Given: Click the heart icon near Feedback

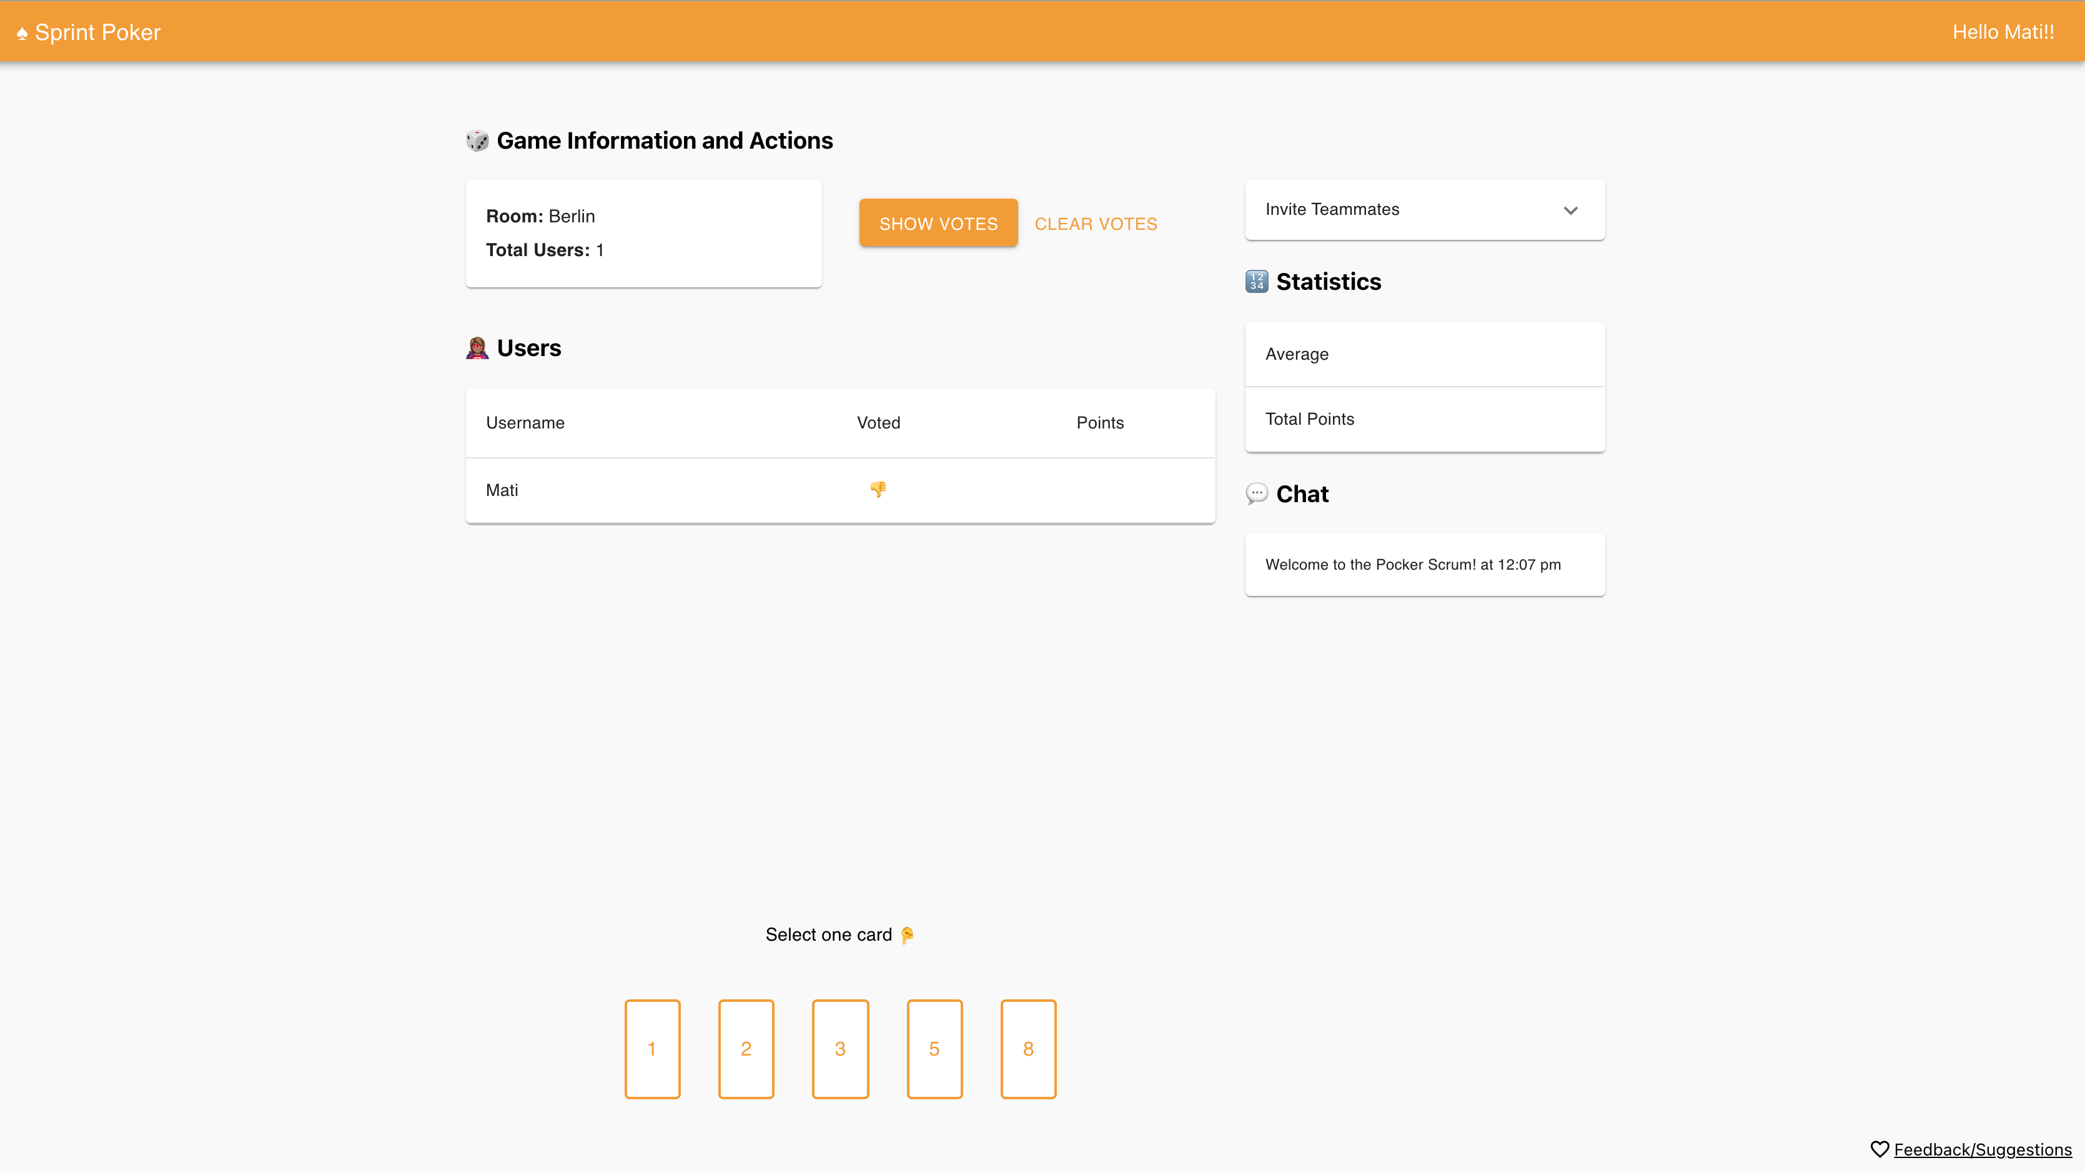Looking at the screenshot, I should tap(1879, 1149).
